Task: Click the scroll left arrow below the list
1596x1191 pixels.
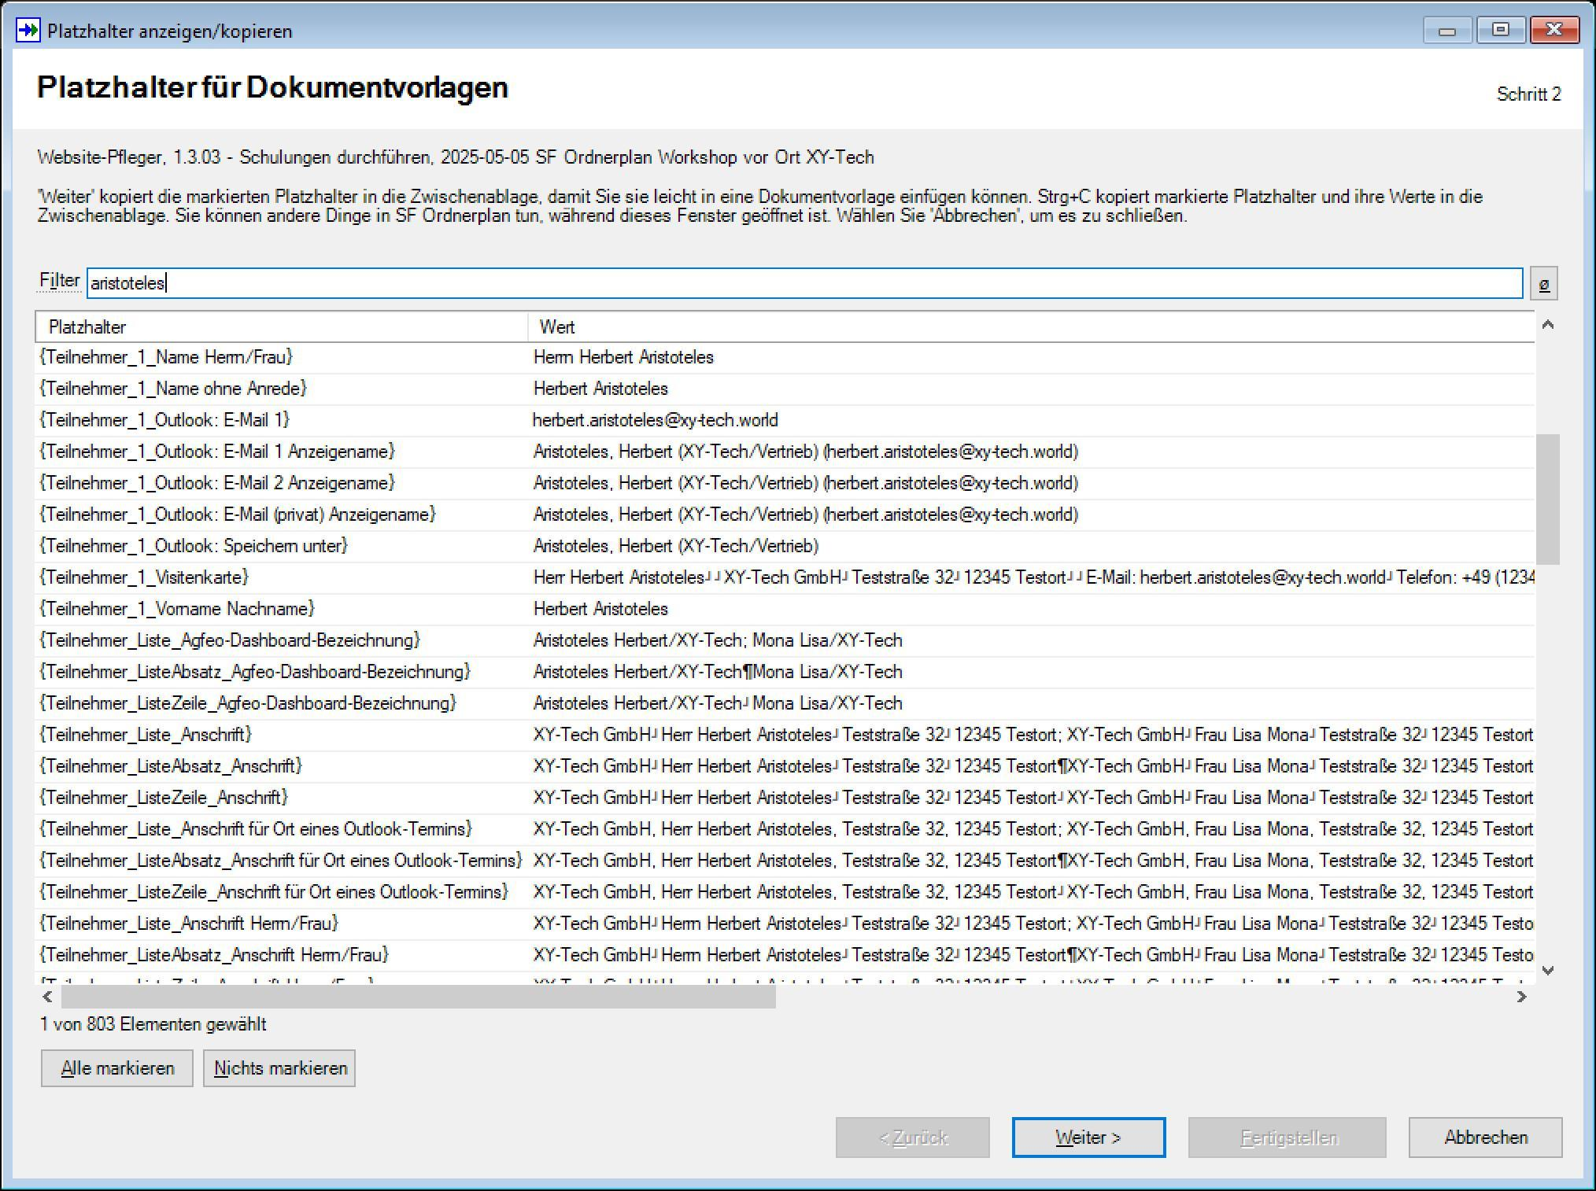Action: pyautogui.click(x=48, y=997)
